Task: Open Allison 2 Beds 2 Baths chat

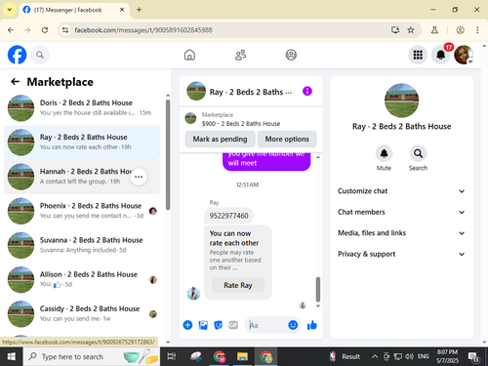Action: [x=82, y=279]
